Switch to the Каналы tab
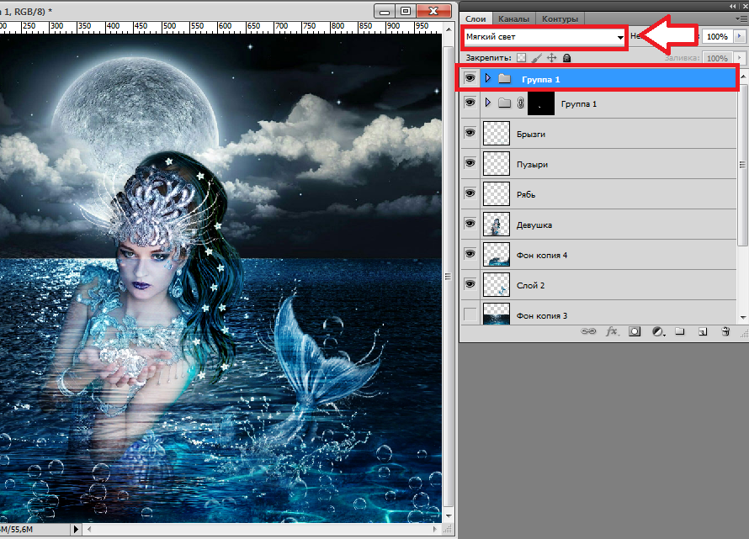The height and width of the screenshot is (539, 749). point(513,18)
